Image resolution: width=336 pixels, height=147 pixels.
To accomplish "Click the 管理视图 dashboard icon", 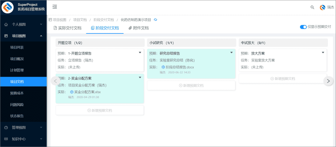I will tap(6, 128).
